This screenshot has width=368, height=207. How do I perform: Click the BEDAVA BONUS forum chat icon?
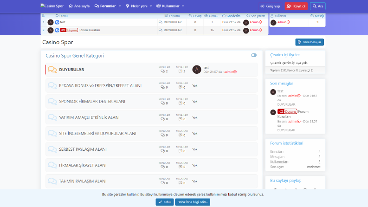[52, 85]
